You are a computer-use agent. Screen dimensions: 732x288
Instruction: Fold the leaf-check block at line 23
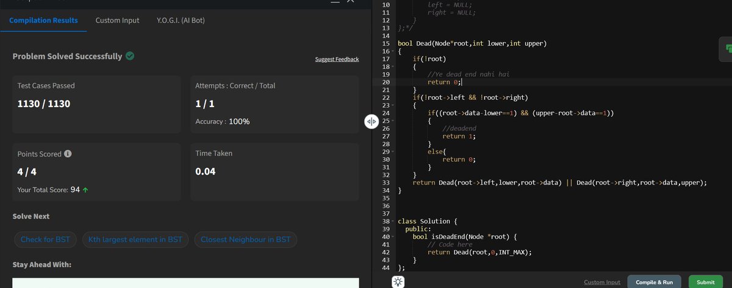pos(392,105)
